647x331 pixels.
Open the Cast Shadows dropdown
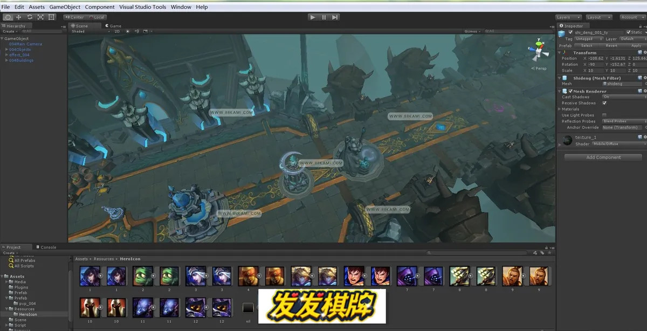(x=624, y=97)
